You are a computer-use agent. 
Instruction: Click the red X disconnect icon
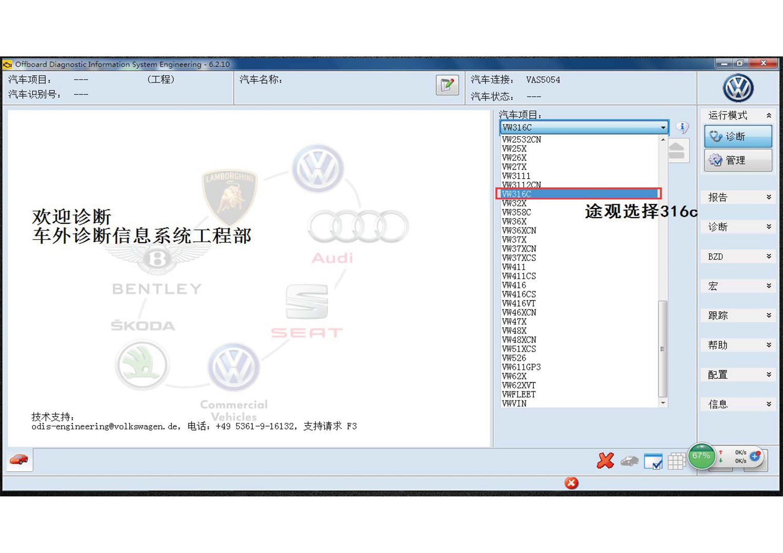click(605, 460)
